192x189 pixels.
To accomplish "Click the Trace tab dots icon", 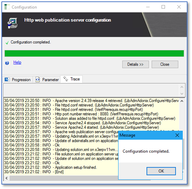I will [66, 79].
